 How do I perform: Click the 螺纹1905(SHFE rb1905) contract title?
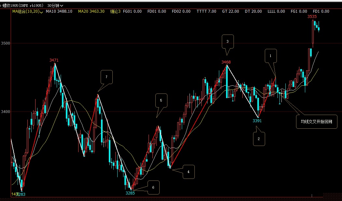23,6
